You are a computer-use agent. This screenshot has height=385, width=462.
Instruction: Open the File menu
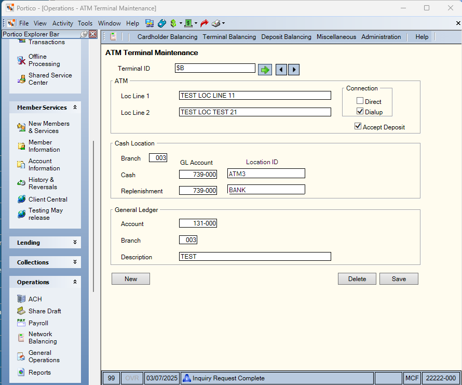pyautogui.click(x=24, y=23)
